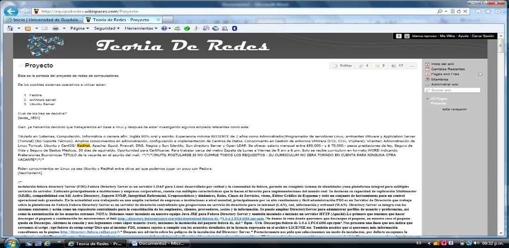Open the more options ellipsis button
The height and width of the screenshot is (248, 509).
412,66
